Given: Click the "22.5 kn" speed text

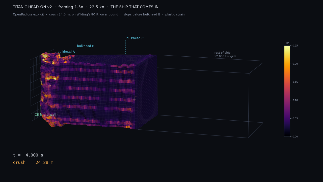Looking at the screenshot, I should pos(97,7).
